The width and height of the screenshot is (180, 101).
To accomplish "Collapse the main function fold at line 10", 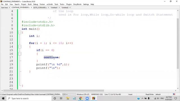I will (20, 33).
